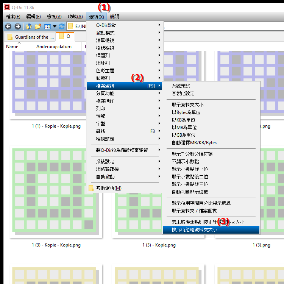
Task: Select 檔案資訊 [F9] menu entry
Action: (125, 86)
